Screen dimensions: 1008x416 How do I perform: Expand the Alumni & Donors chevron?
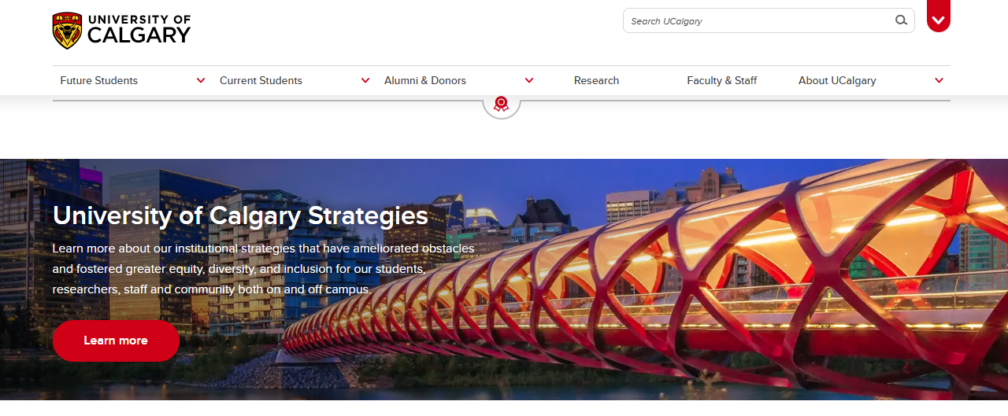(529, 80)
